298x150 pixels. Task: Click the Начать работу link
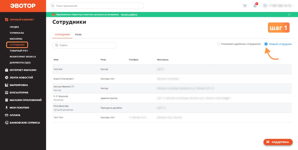[129, 15]
